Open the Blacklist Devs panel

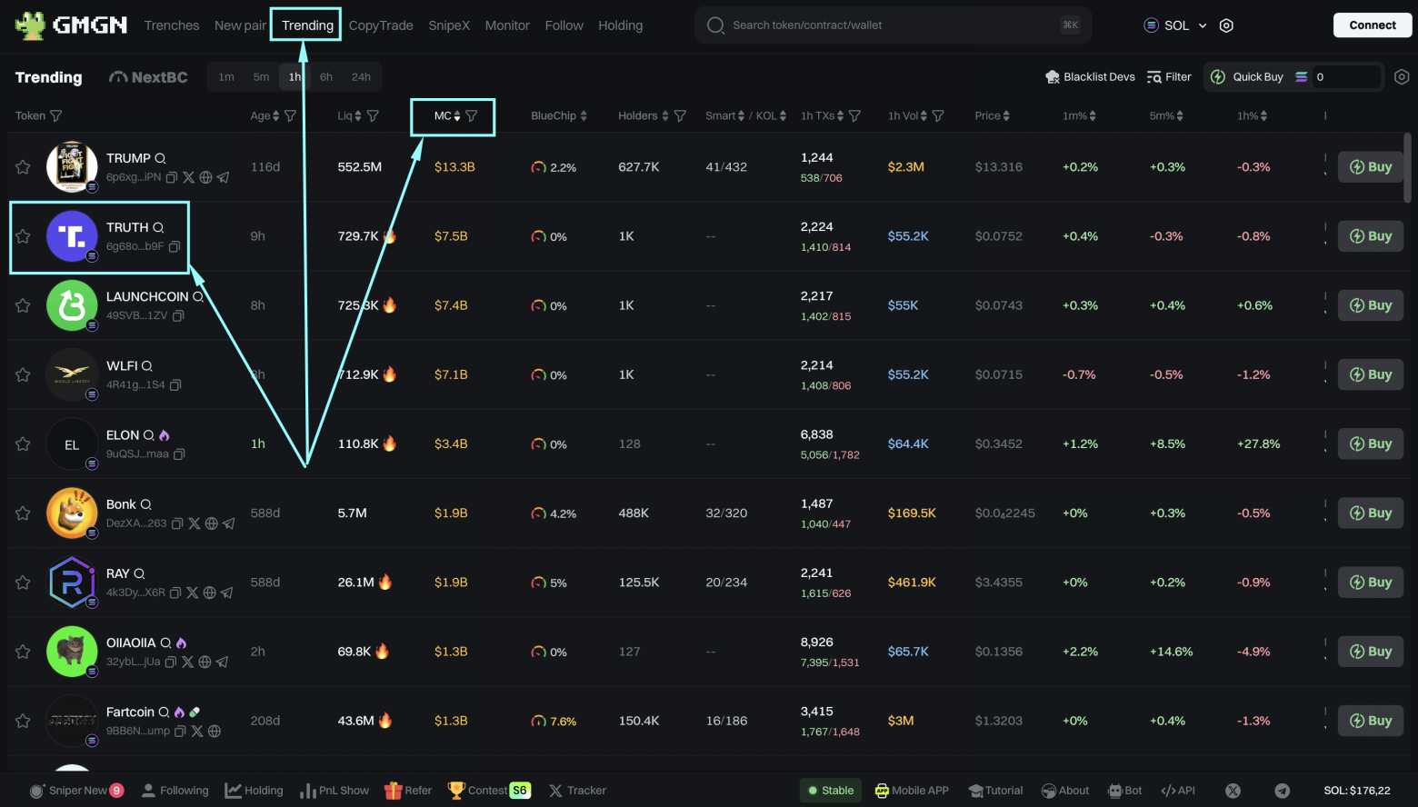click(1089, 76)
